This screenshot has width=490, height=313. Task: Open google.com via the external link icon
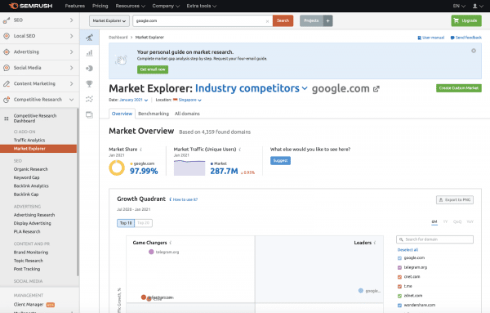(376, 89)
